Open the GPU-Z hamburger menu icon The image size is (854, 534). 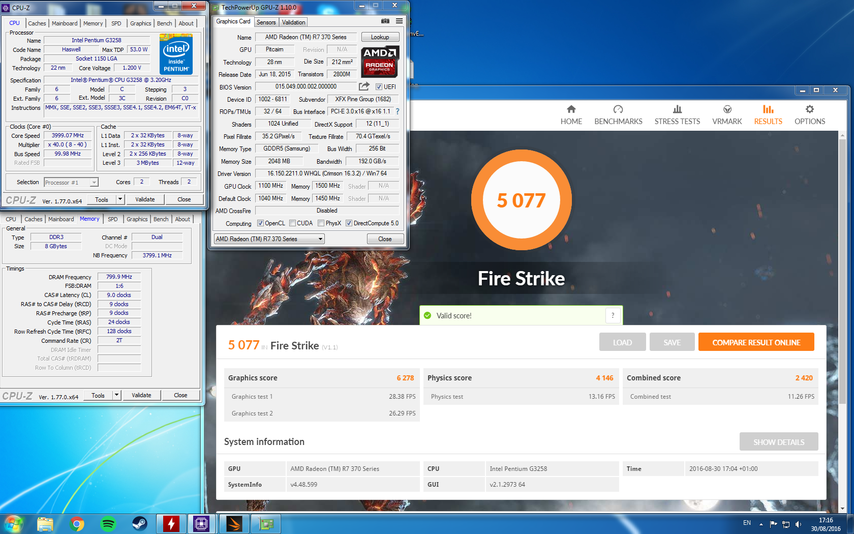pos(400,21)
